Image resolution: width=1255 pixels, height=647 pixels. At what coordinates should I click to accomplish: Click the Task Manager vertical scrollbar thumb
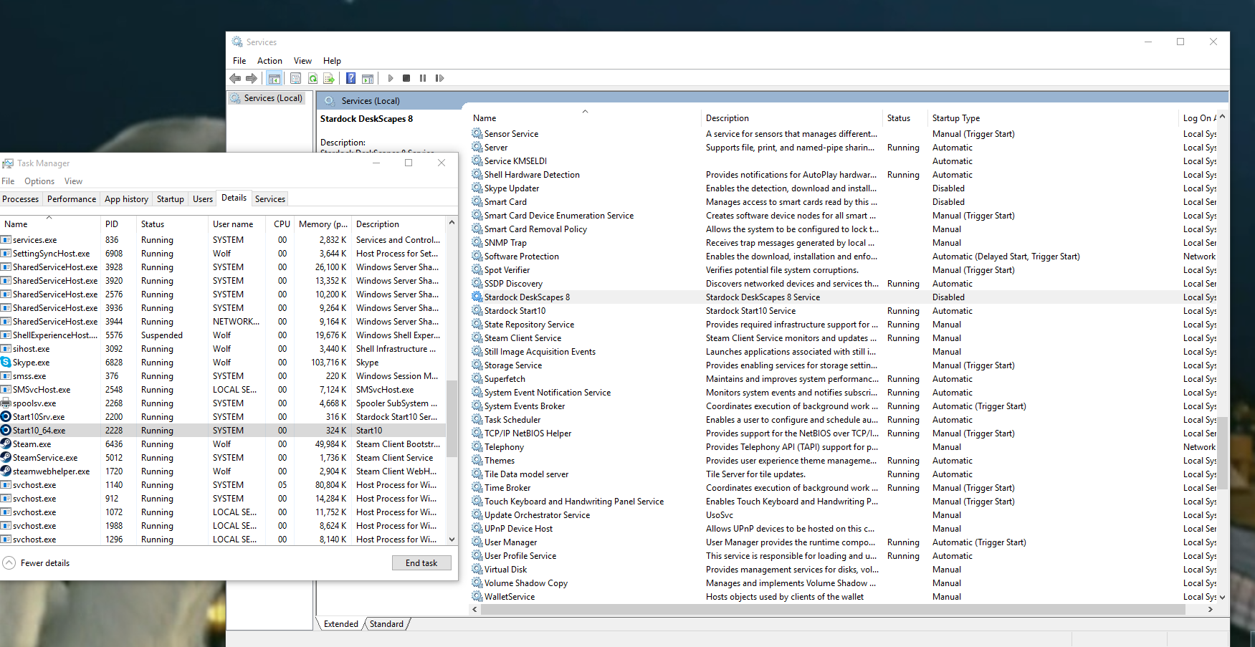click(x=452, y=418)
